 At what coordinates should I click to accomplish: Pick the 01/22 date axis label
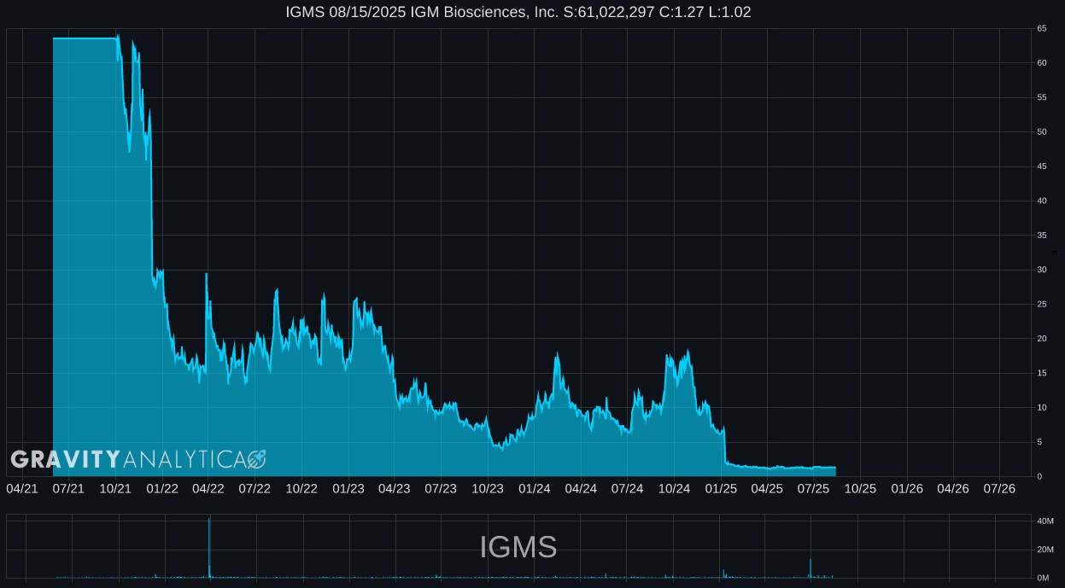click(162, 489)
